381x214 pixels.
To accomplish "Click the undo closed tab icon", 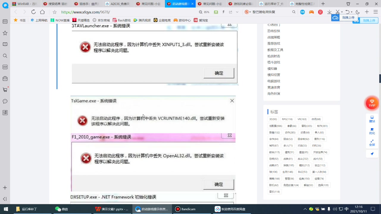I will 347,12.
